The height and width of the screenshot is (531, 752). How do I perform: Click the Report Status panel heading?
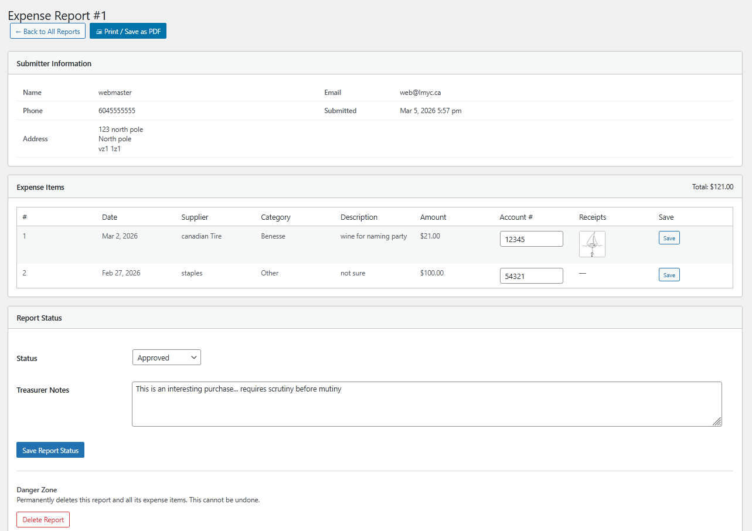(39, 318)
